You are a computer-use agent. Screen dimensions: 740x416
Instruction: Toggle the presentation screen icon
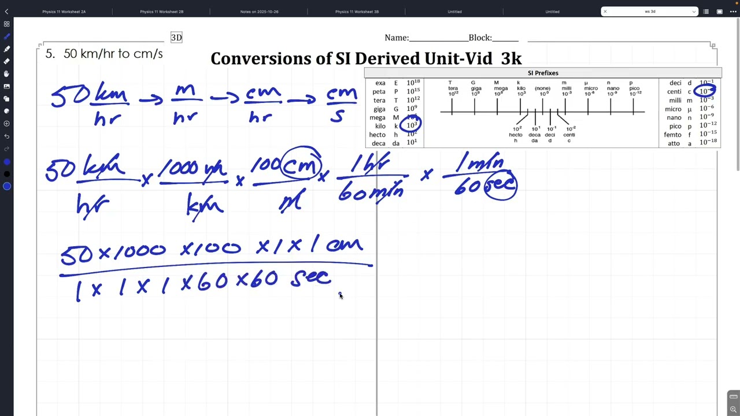pyautogui.click(x=720, y=12)
